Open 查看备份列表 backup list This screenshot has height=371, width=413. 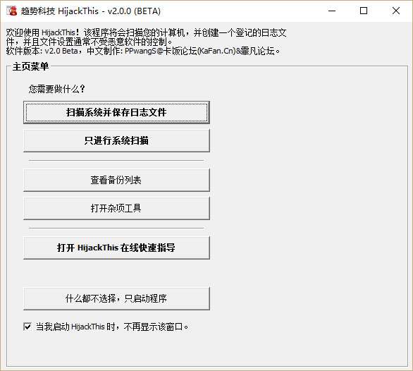point(116,180)
